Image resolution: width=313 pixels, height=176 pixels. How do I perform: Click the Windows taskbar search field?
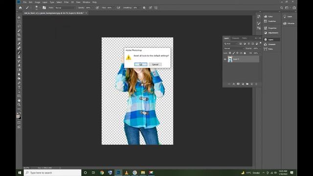(x=53, y=173)
